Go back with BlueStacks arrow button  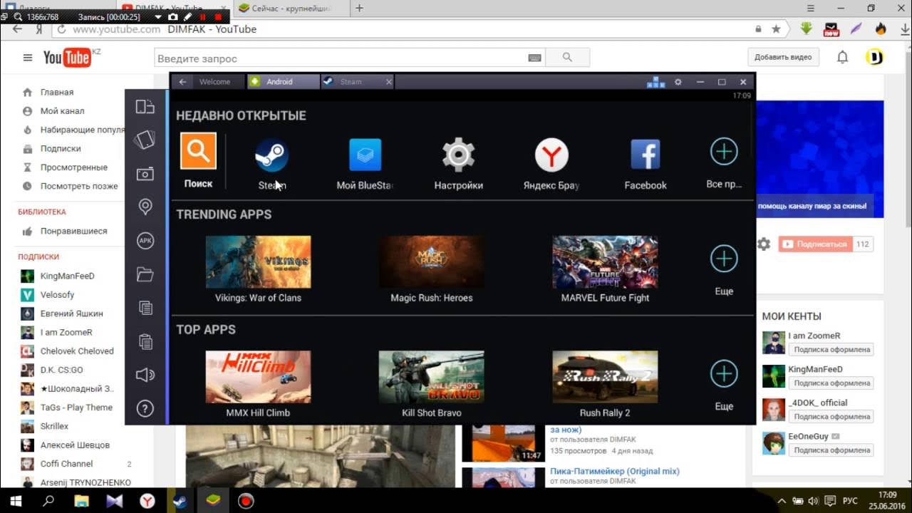[x=183, y=82]
